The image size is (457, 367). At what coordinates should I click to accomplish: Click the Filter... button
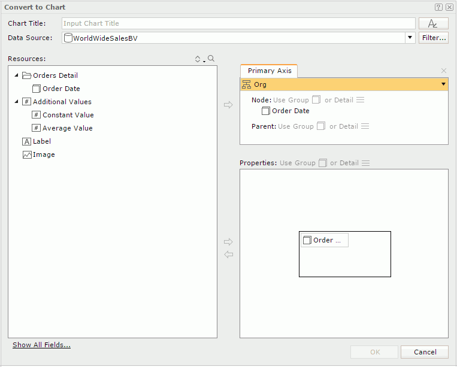(x=433, y=38)
